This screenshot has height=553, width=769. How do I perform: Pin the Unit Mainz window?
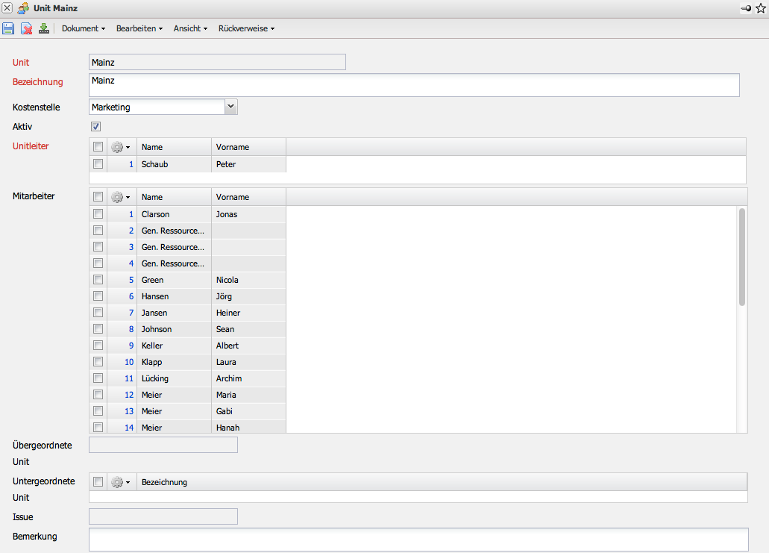pos(746,8)
